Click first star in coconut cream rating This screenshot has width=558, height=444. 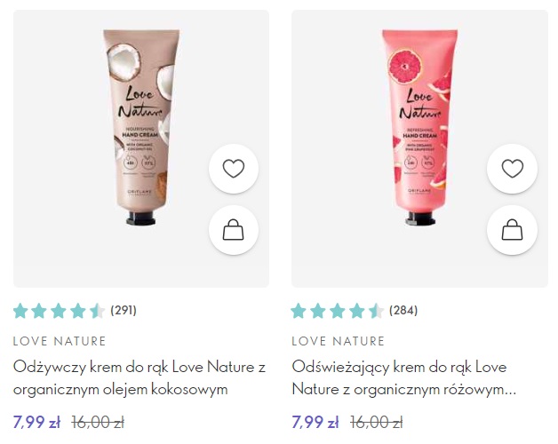click(x=20, y=311)
